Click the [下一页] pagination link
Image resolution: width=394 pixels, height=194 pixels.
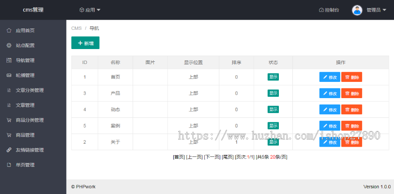pos(212,157)
